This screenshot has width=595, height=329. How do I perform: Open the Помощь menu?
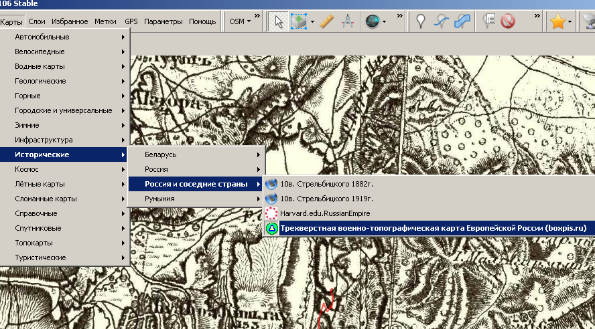[202, 21]
